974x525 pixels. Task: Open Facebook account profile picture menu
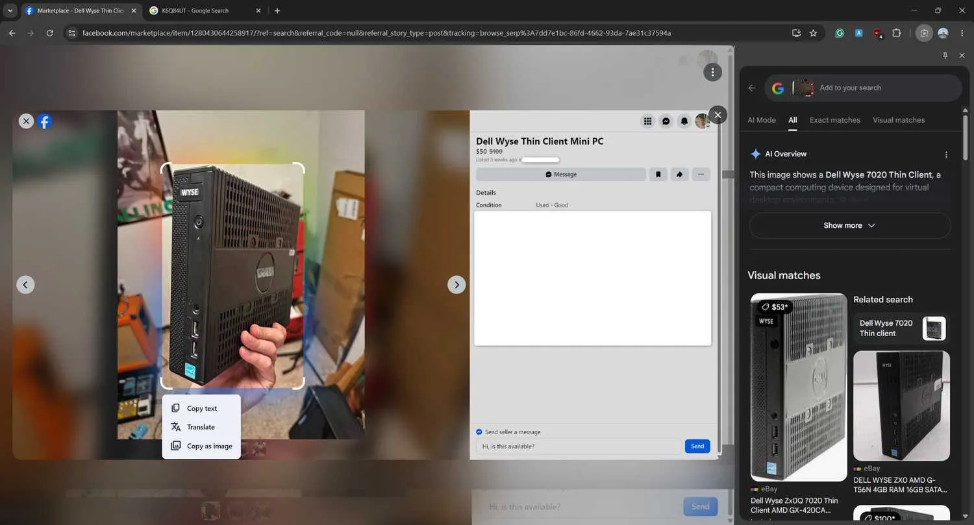(702, 121)
